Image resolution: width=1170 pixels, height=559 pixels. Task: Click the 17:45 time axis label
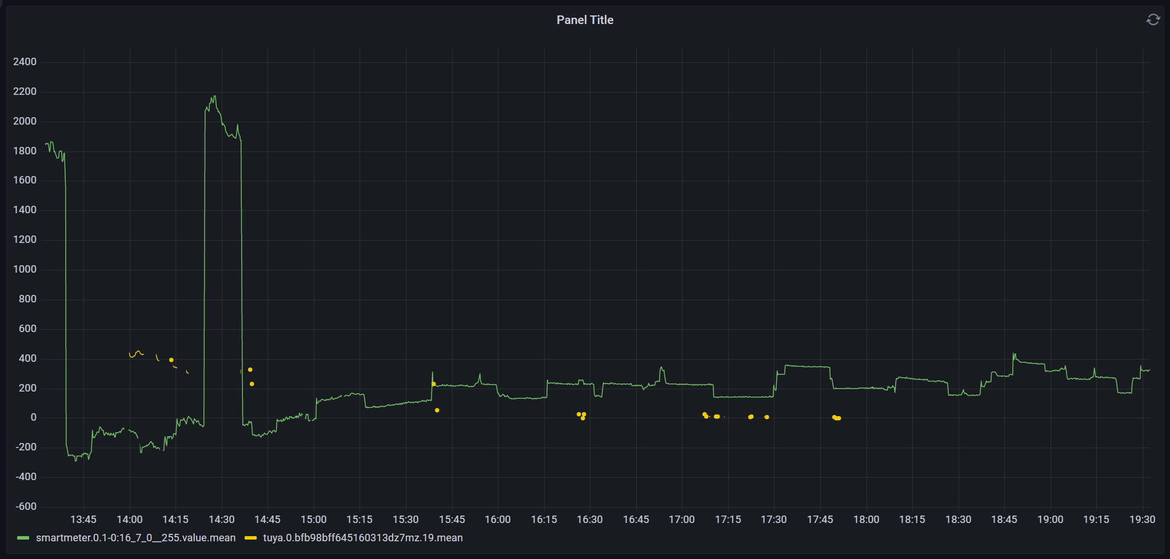click(x=820, y=520)
